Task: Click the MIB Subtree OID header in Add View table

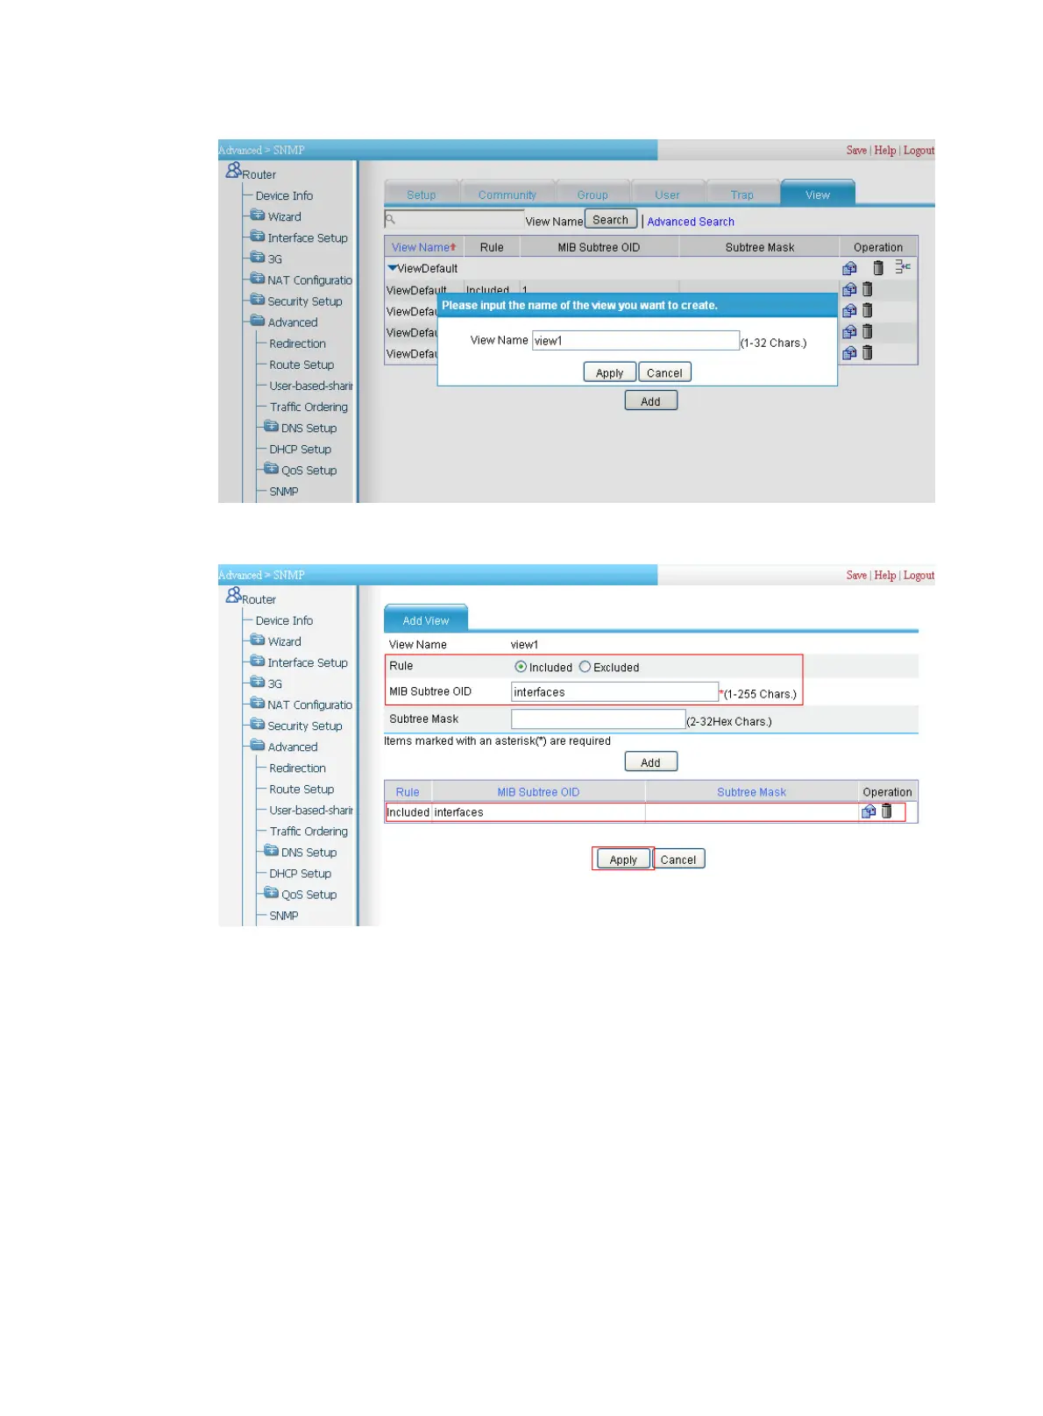Action: click(x=538, y=791)
